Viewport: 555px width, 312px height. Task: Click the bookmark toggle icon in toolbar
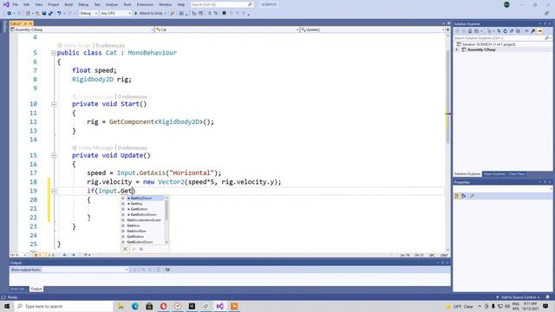click(224, 13)
